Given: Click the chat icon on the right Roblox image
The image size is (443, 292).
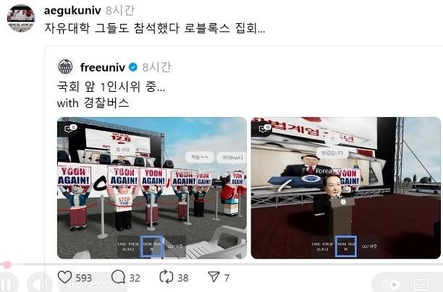Looking at the screenshot, I should coord(264,129).
